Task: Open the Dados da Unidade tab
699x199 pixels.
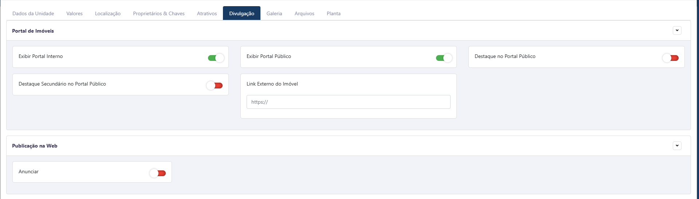Action: pyautogui.click(x=33, y=13)
